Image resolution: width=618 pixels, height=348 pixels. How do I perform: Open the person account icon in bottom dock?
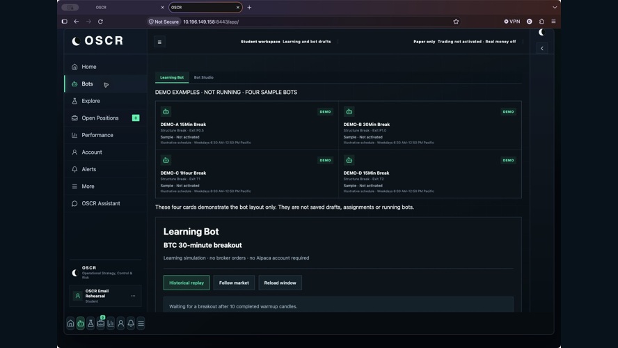click(120, 323)
